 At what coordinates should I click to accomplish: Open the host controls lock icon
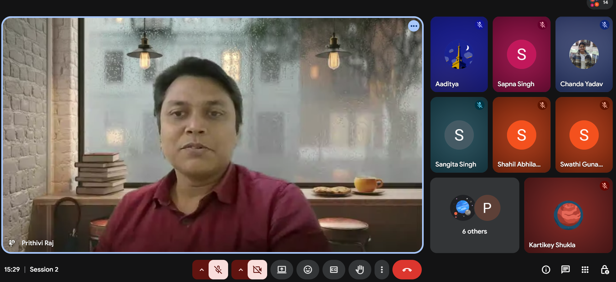[604, 270]
